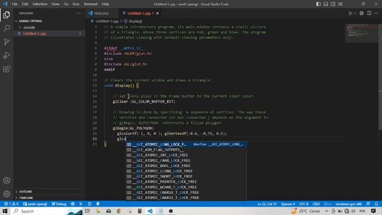Open File Explorer from the taskbar
Viewport: 382px width, 215px height.
pos(98,211)
